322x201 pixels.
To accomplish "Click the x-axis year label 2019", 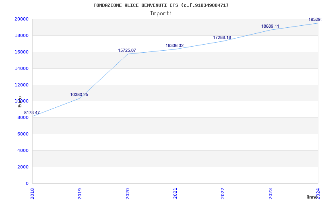I will [80, 193].
